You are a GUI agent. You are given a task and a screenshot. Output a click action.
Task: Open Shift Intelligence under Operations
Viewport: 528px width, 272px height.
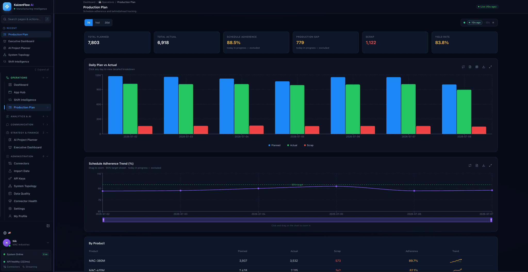[25, 100]
